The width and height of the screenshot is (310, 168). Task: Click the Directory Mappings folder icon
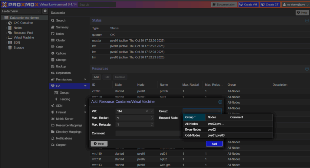[x=53, y=132]
